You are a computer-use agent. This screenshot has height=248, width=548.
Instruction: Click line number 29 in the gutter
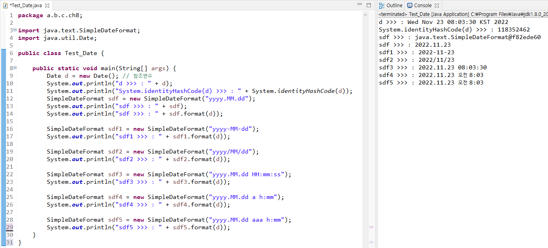click(x=10, y=227)
